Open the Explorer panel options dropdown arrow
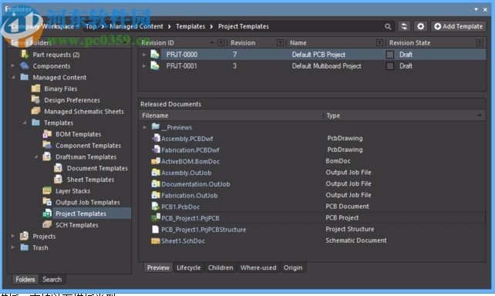 click(x=476, y=9)
